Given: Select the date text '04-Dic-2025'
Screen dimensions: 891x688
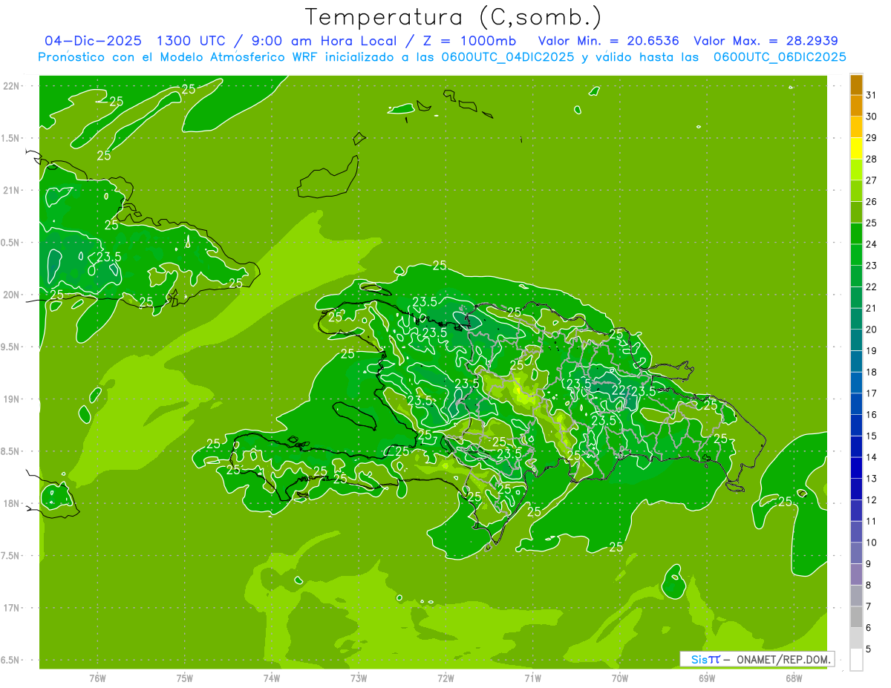Looking at the screenshot, I should point(94,41).
